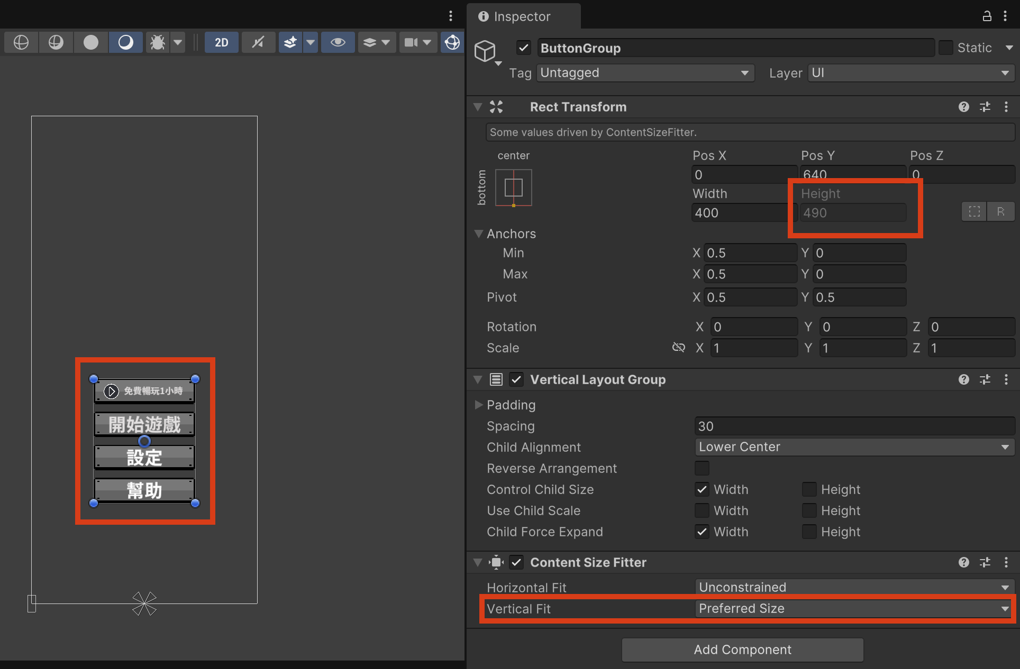Click the Add Component button

pos(742,649)
